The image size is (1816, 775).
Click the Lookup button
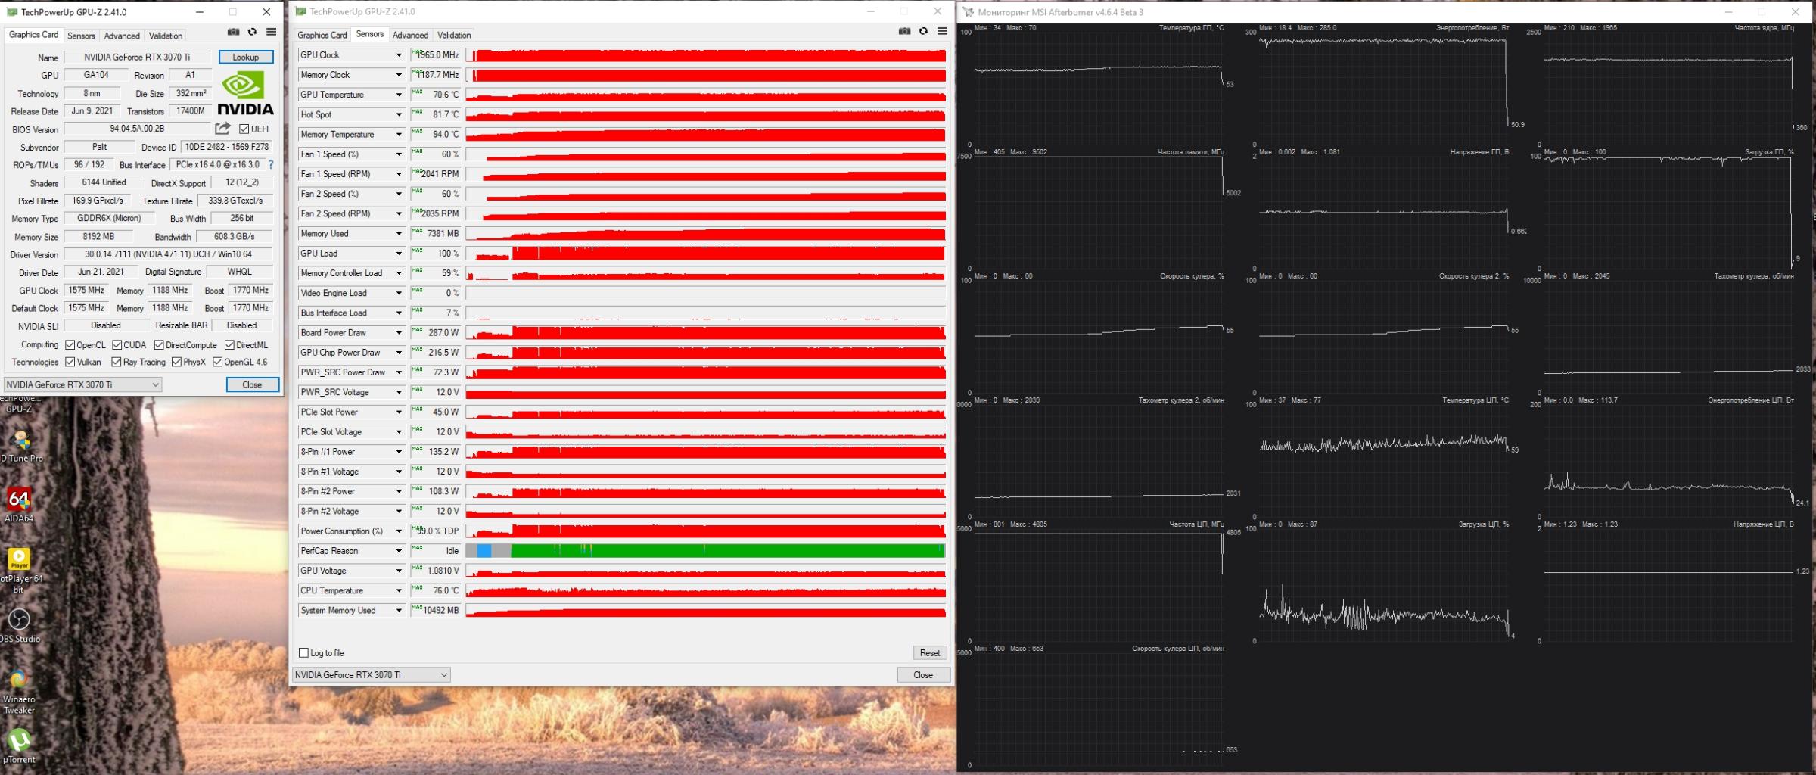click(246, 57)
